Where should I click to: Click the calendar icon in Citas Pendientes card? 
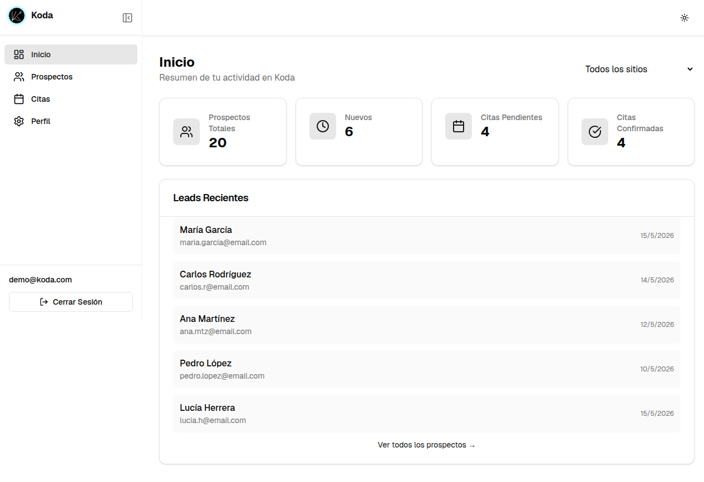[x=459, y=126]
